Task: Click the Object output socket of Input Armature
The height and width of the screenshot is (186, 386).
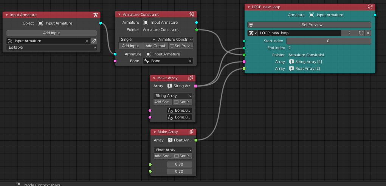Action: (101, 23)
